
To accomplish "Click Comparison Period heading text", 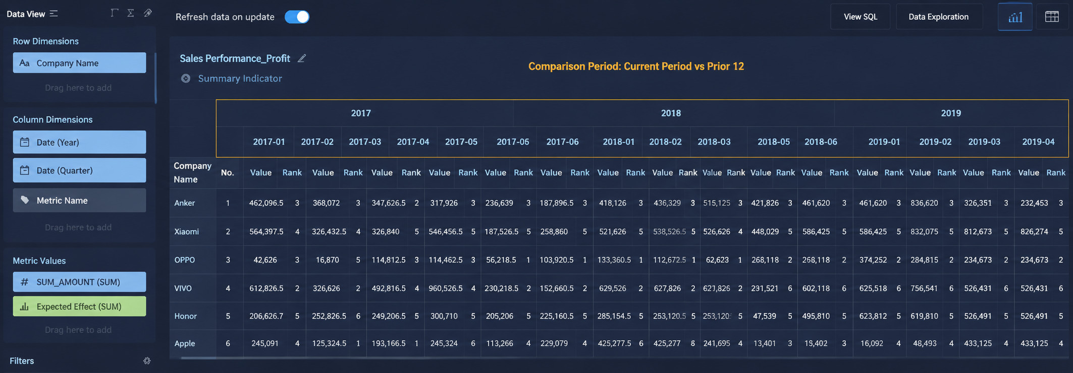I will (636, 66).
